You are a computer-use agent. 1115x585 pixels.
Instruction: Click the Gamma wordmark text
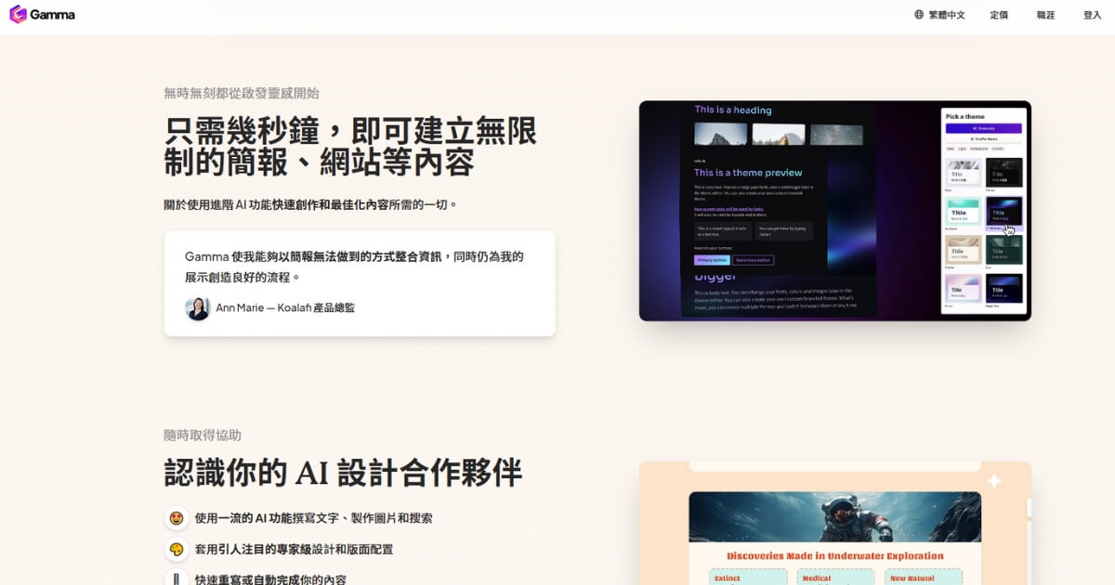(x=52, y=15)
